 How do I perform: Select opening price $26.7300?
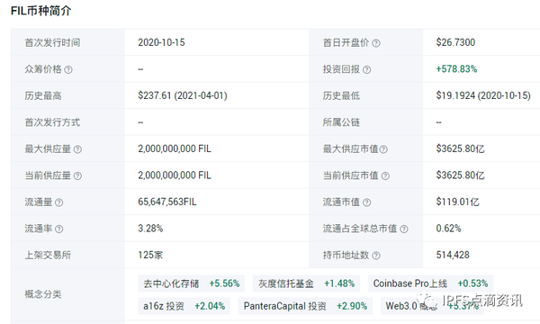point(455,42)
